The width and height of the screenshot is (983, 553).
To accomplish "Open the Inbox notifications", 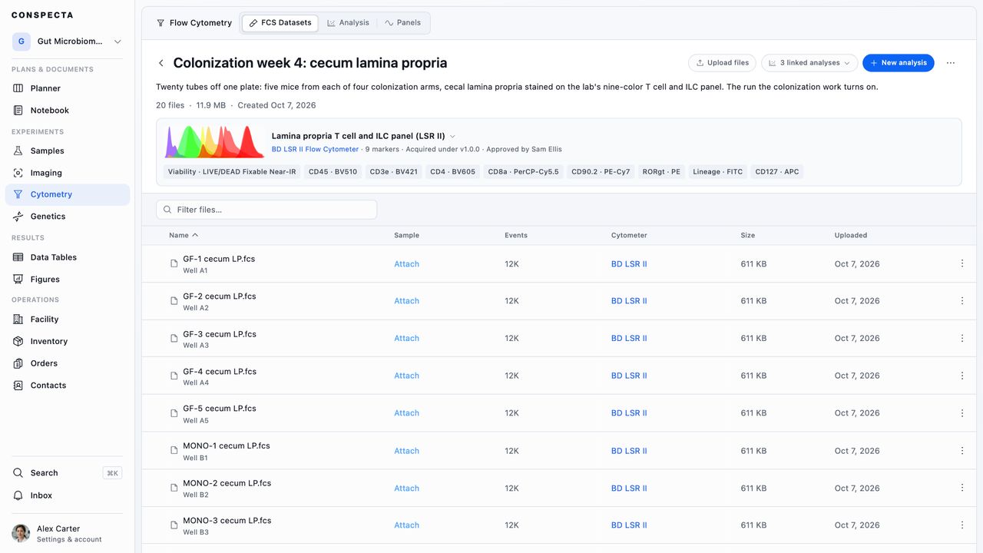I will [68, 495].
